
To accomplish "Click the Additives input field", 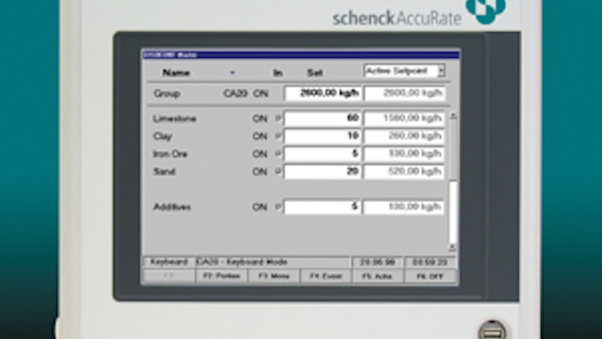I will coord(322,207).
